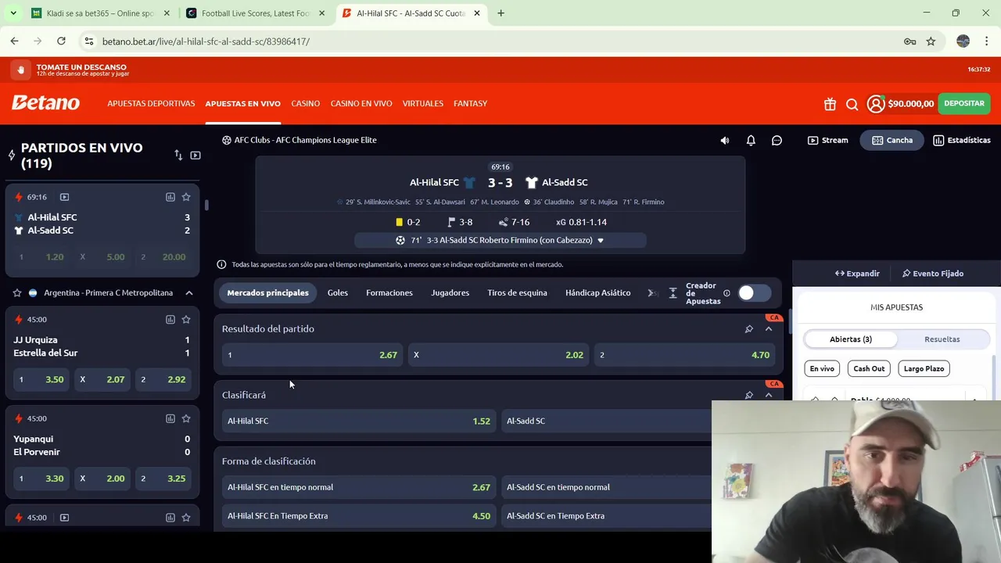
Task: Bet on draw X at 2.02
Action: coord(498,355)
